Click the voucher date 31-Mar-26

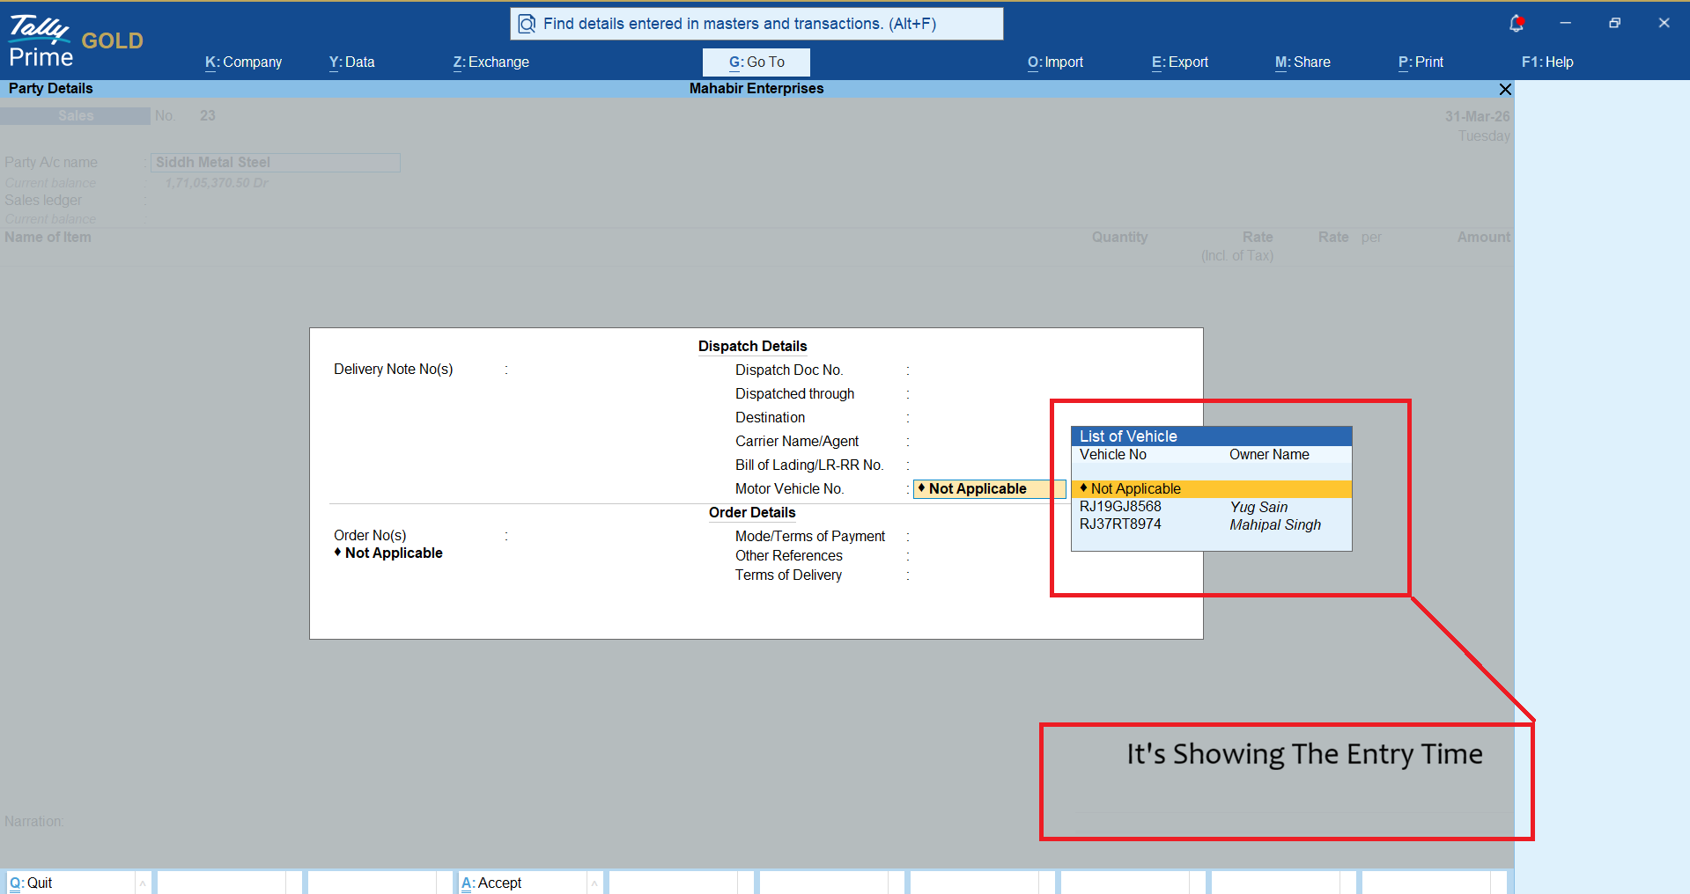tap(1477, 117)
